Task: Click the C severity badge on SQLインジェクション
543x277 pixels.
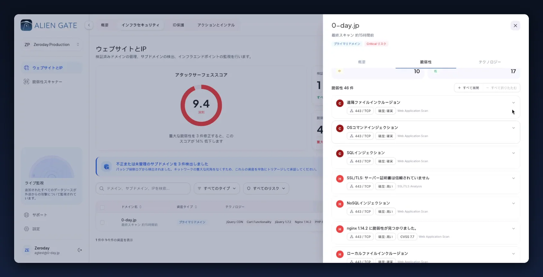Action: [x=340, y=154]
